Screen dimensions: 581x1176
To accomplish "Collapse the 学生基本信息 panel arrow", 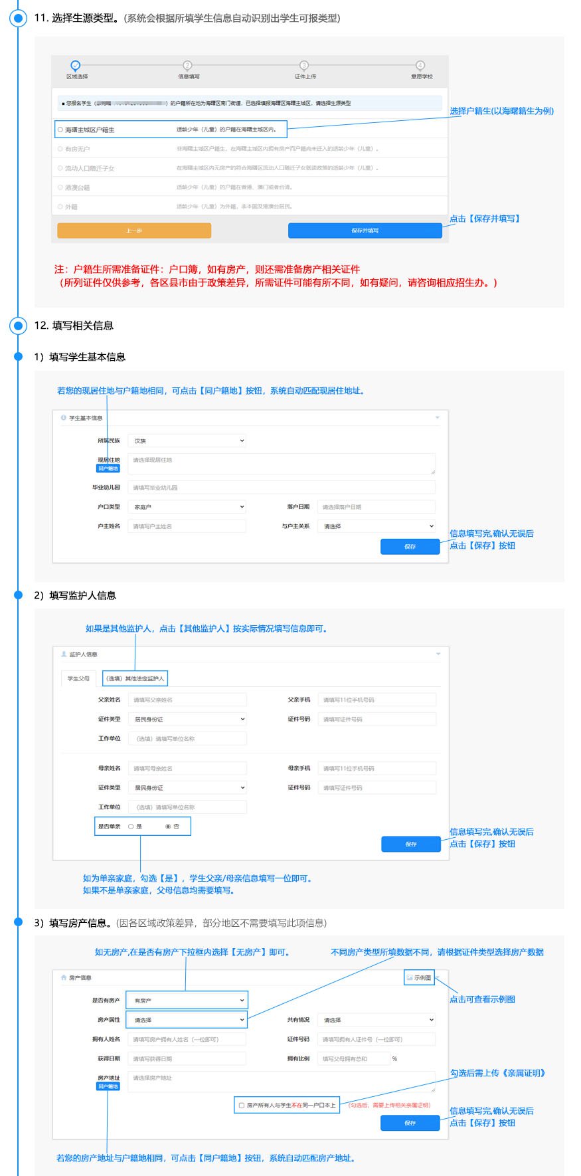I will [437, 418].
